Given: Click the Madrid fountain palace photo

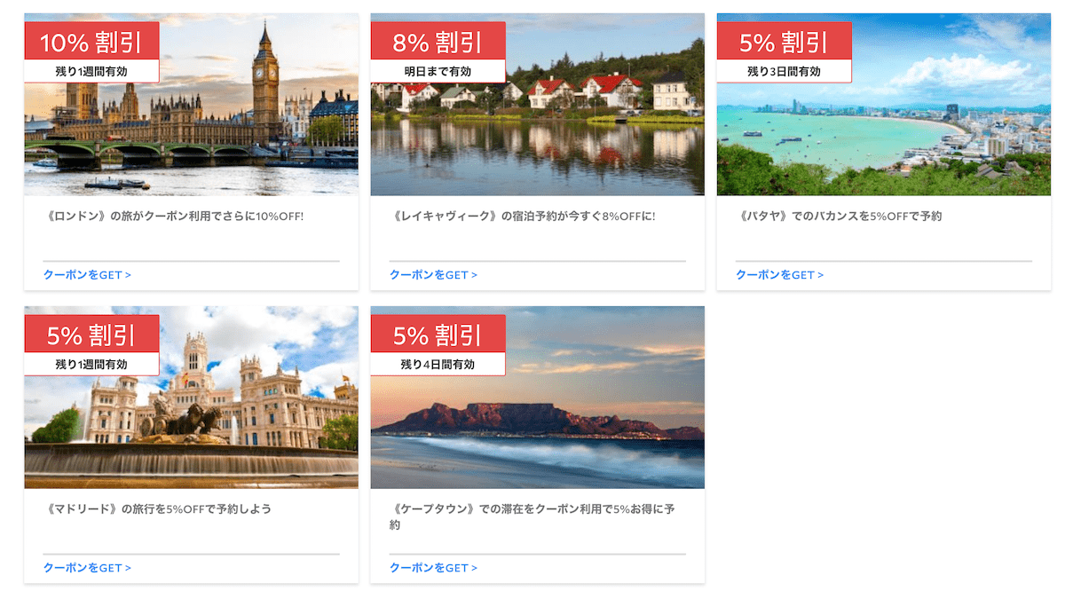Looking at the screenshot, I should click(x=191, y=398).
